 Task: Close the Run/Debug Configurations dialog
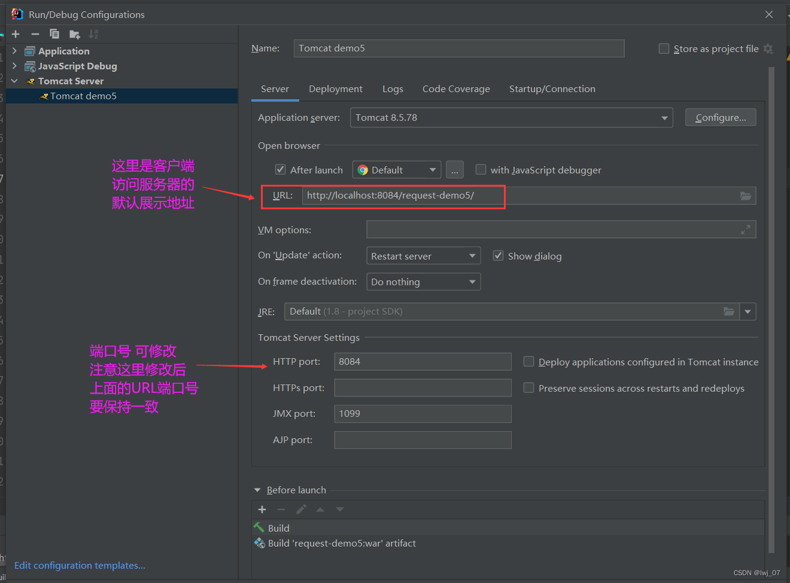[769, 14]
